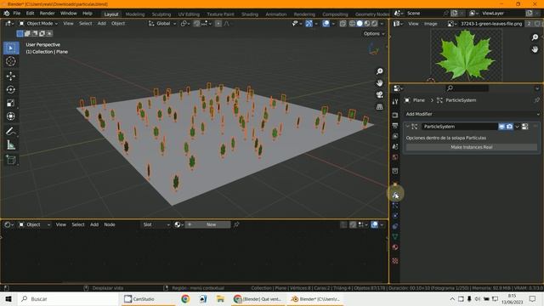Viewport: 544px width, 306px height.
Task: Select the Move tool
Action: click(x=11, y=76)
